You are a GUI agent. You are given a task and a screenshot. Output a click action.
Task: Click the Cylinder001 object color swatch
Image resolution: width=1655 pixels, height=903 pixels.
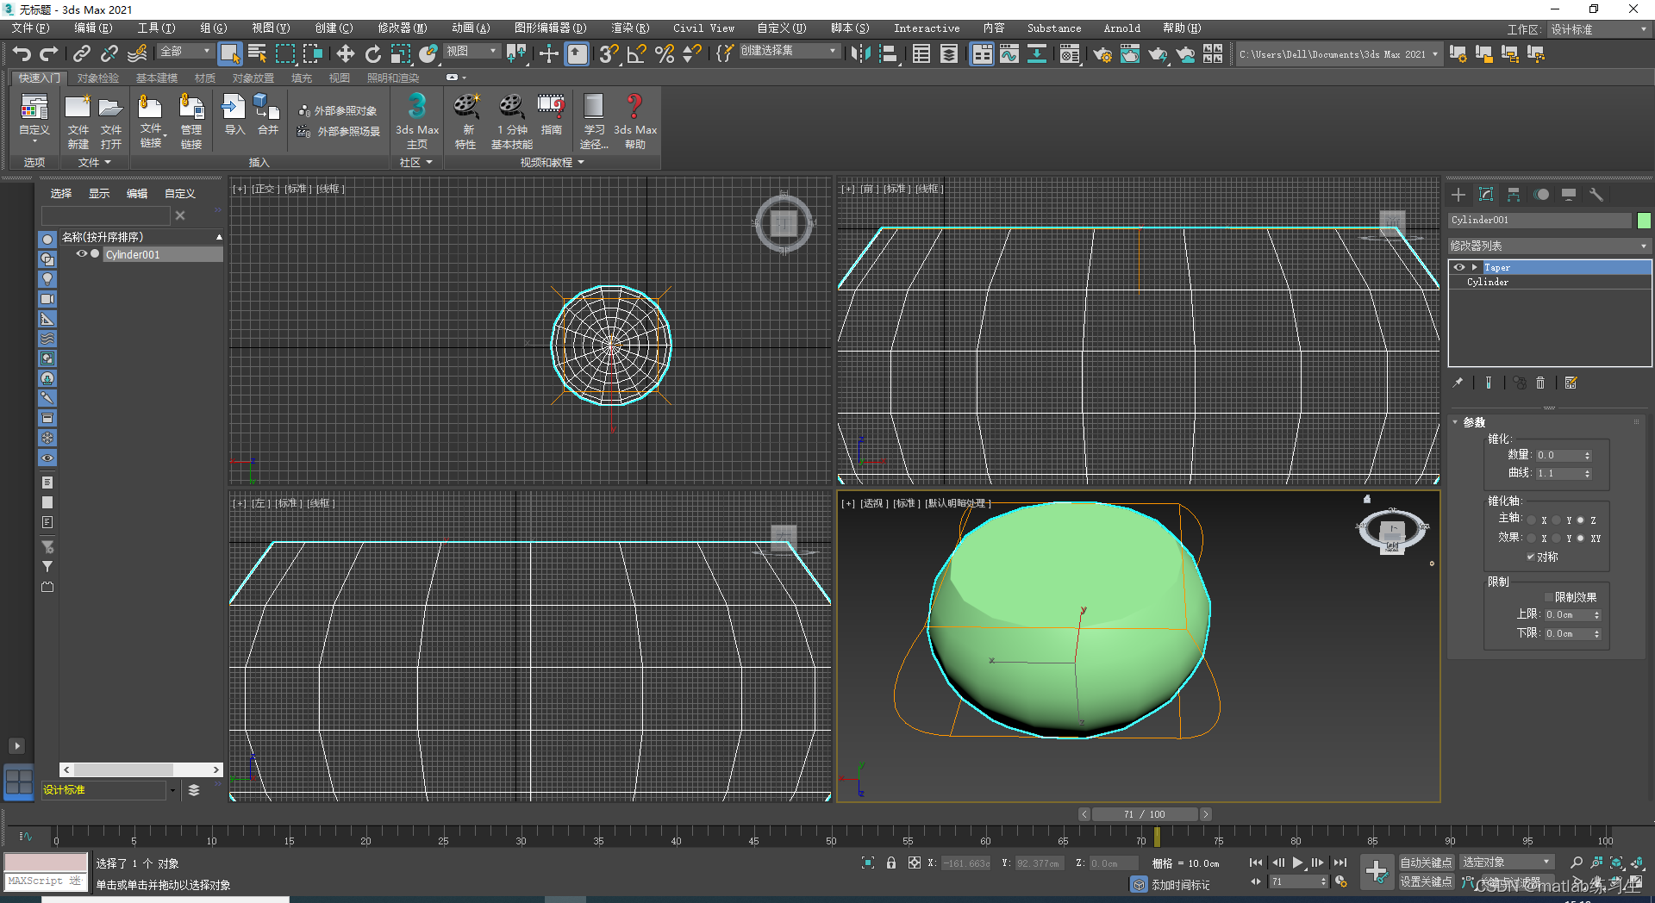1644,220
